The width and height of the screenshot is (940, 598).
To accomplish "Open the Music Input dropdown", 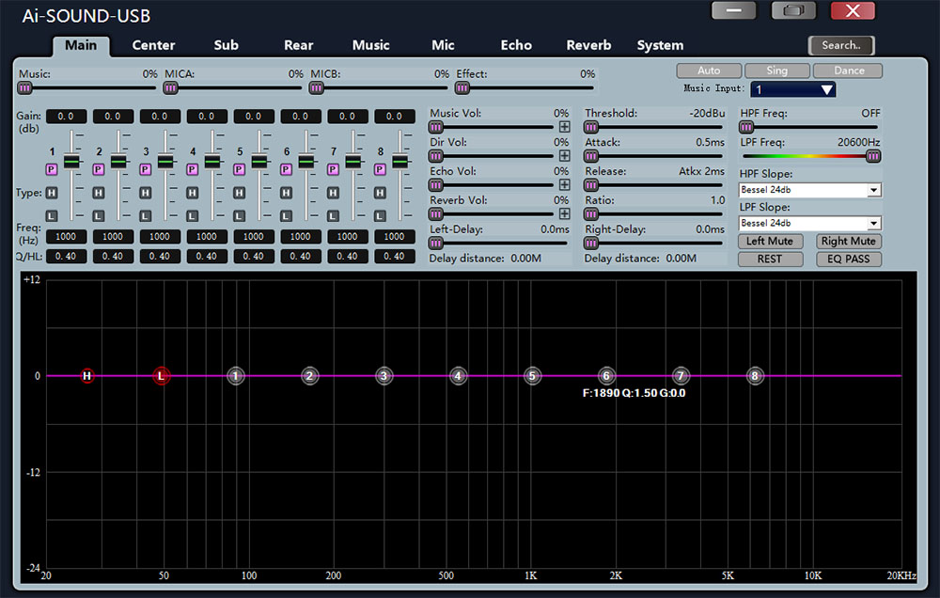I will coord(792,89).
